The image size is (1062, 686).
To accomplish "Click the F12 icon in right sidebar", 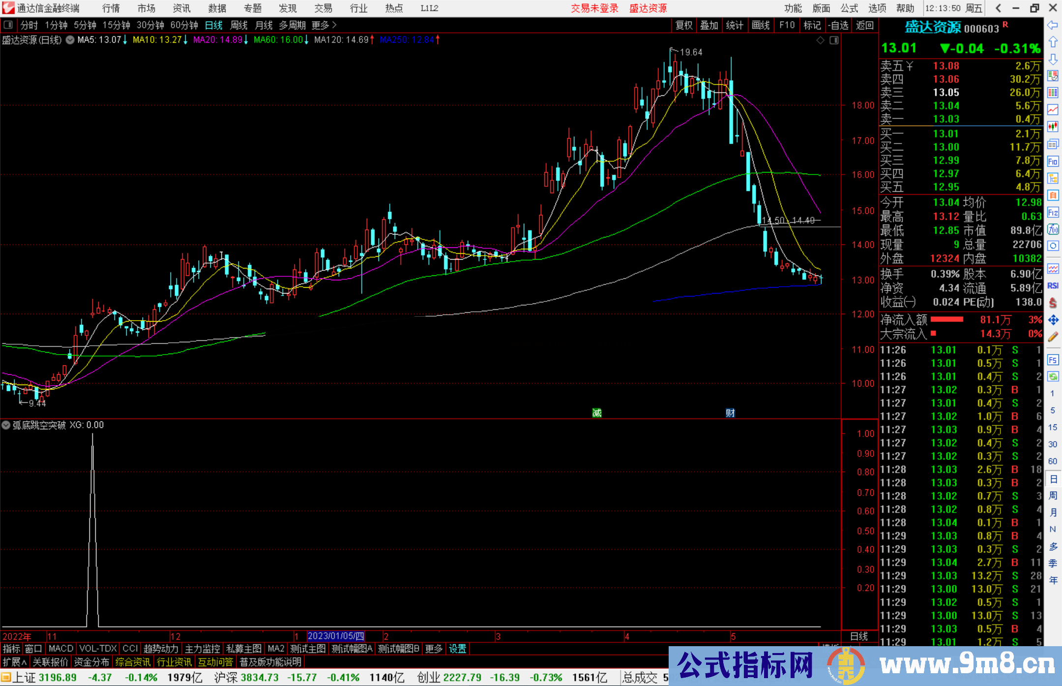I will 1053,212.
